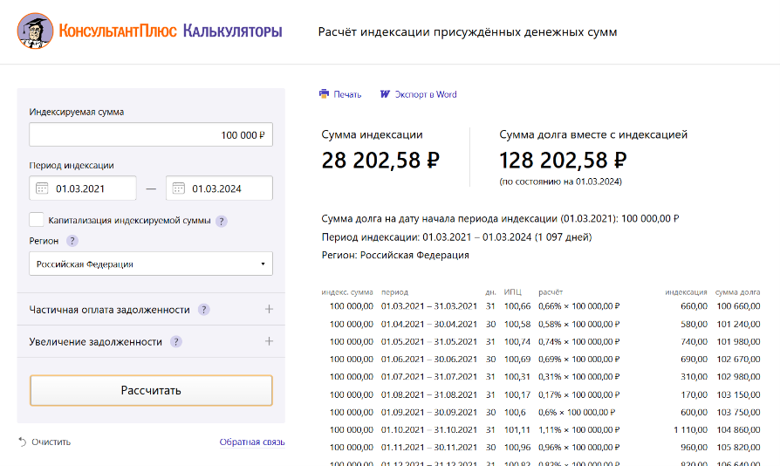780x466 pixels.
Task: Click the debt sum 103 150,00
Action: point(738,395)
